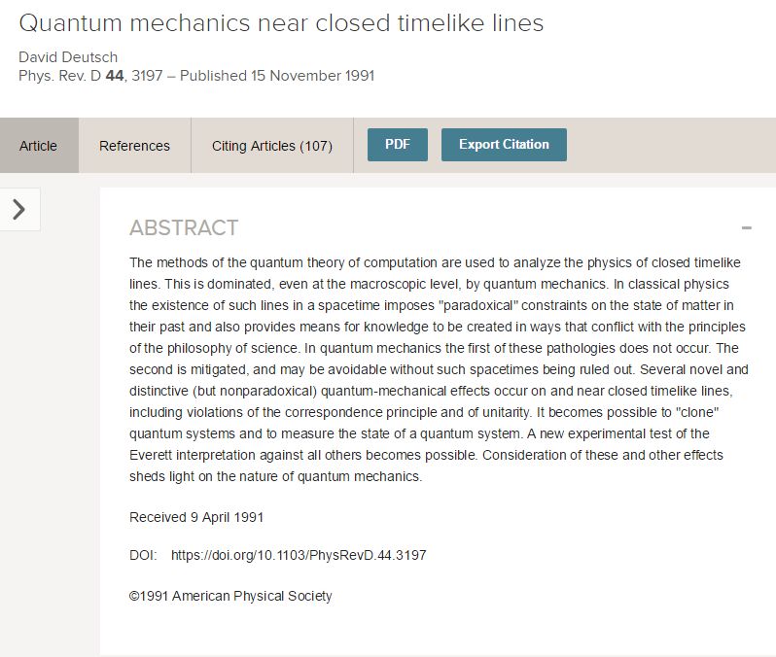Open the References tab
The width and height of the screenshot is (776, 657).
click(x=134, y=146)
